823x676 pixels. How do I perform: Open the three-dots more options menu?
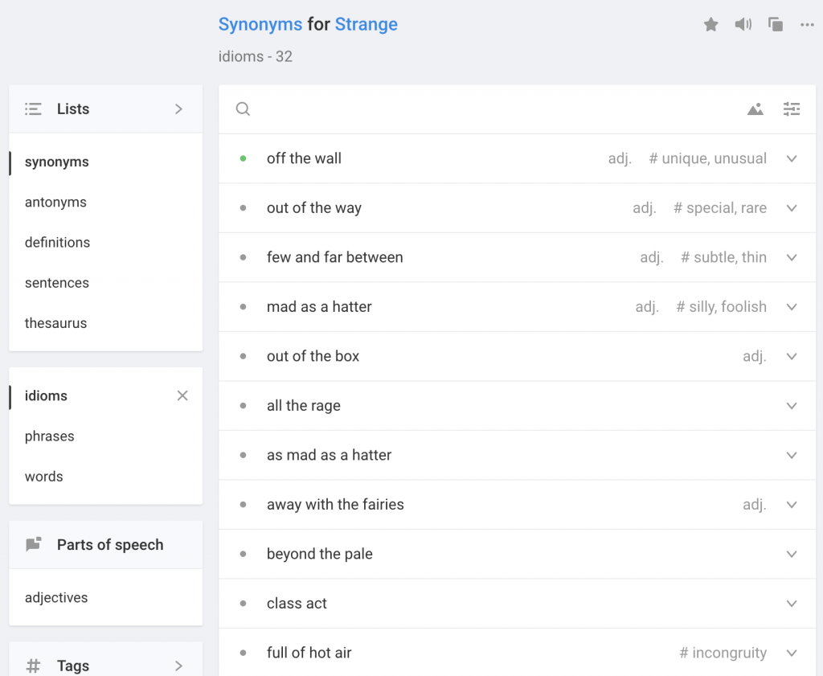click(807, 25)
